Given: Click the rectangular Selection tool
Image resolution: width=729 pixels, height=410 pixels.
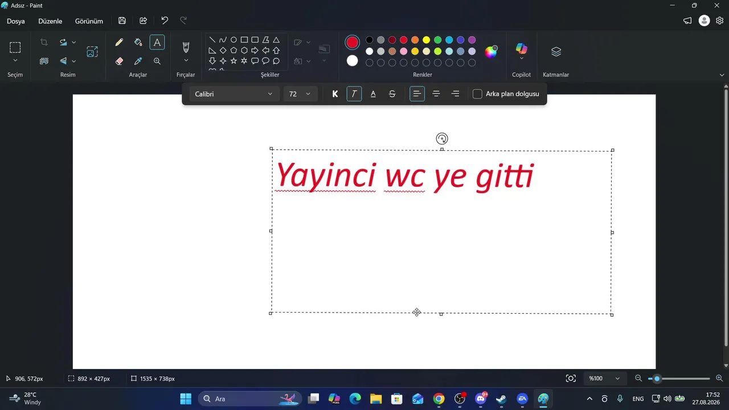Looking at the screenshot, I should 15,47.
